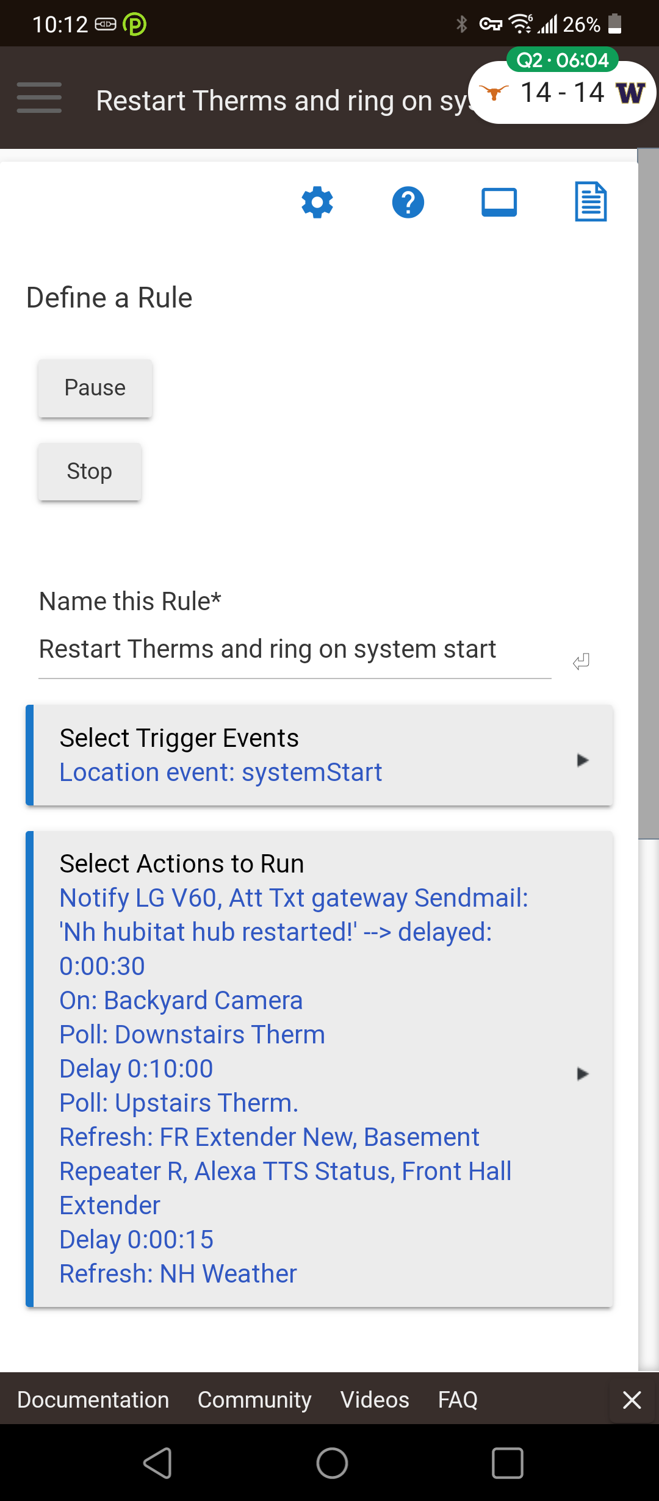The height and width of the screenshot is (1501, 659).
Task: Open the Documentation footer link
Action: click(93, 1400)
